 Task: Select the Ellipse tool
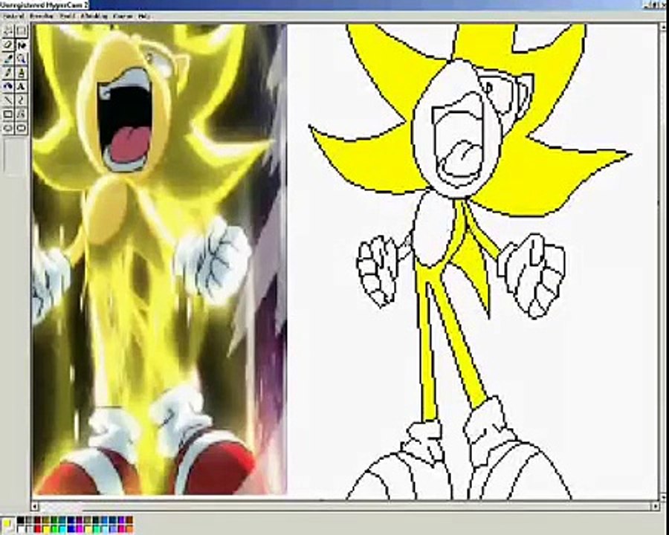8,128
